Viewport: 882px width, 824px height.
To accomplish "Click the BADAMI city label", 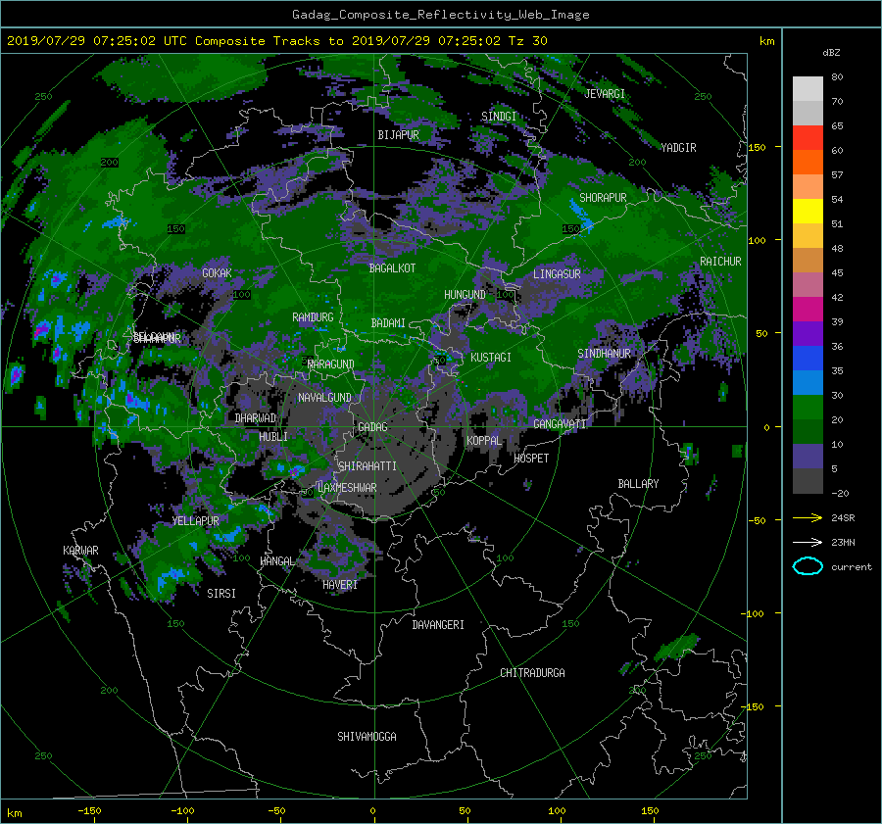I will pyautogui.click(x=388, y=323).
